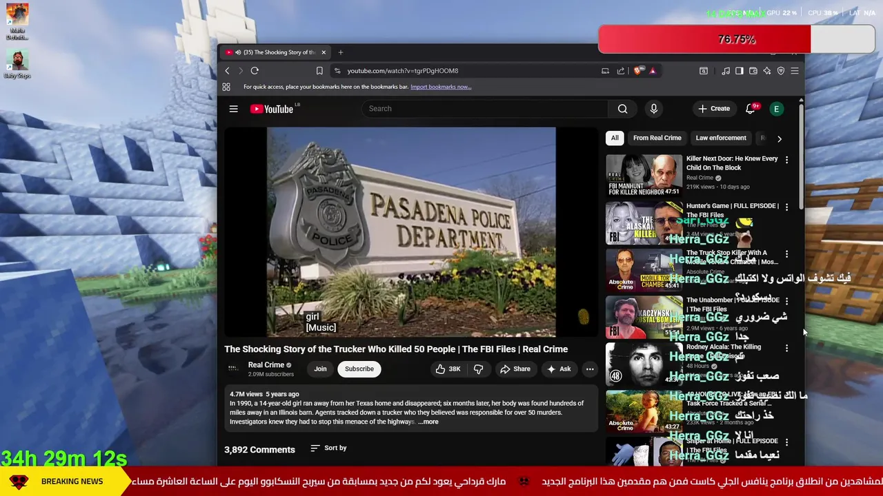Open the account avatar labelled E
The width and height of the screenshot is (883, 496).
(x=777, y=109)
